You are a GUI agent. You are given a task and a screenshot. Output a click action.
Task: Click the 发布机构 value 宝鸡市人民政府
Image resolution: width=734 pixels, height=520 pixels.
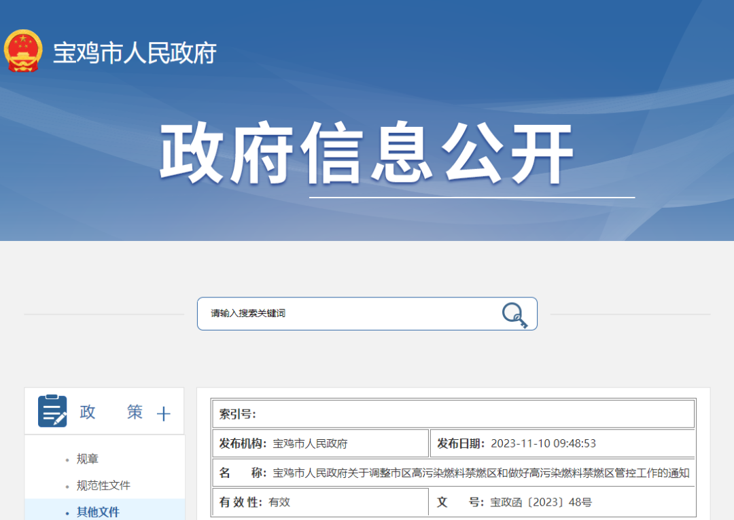310,444
